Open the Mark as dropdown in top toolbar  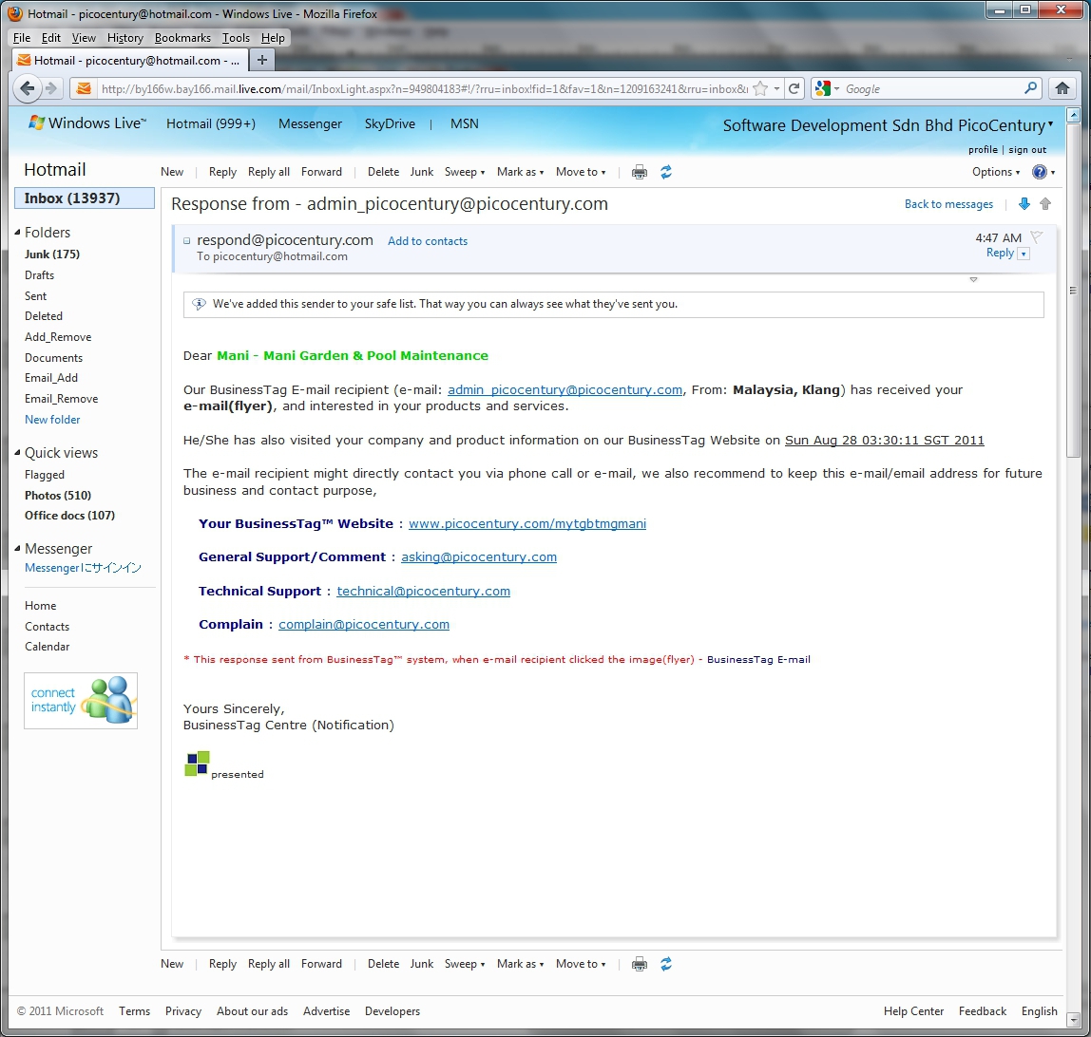tap(521, 172)
